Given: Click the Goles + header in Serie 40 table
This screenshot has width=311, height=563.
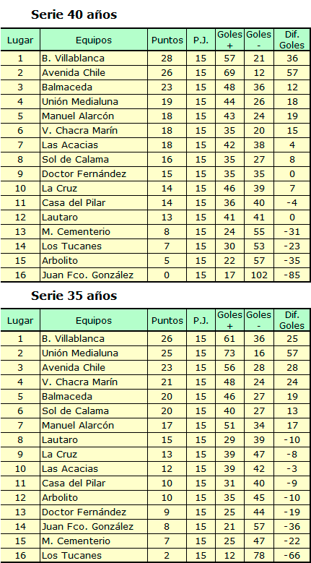Looking at the screenshot, I should (x=229, y=40).
